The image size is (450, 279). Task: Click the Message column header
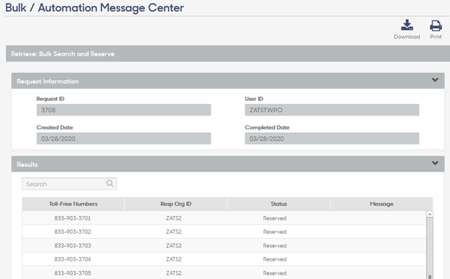[381, 204]
